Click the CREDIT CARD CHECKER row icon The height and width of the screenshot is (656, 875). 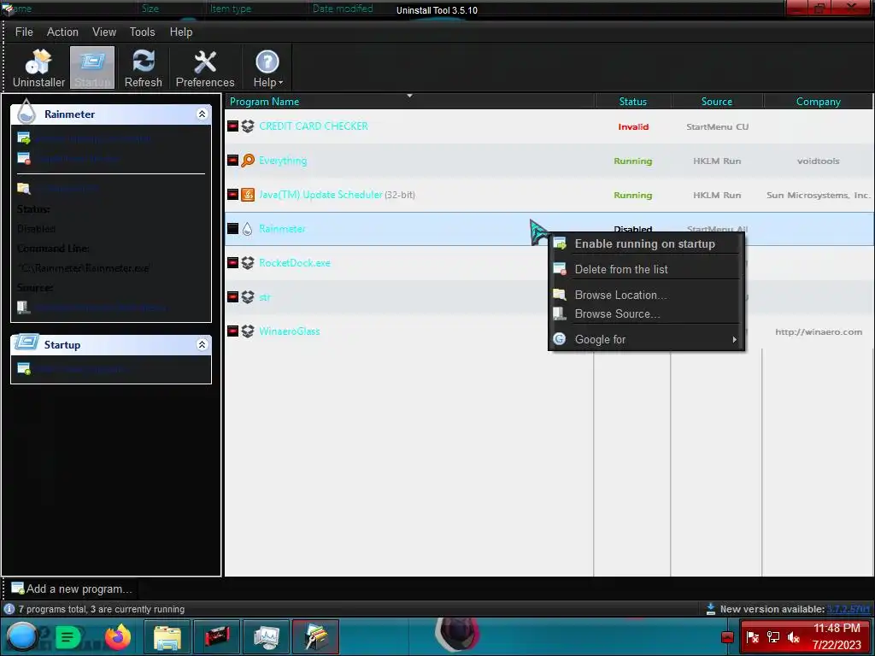(x=248, y=126)
